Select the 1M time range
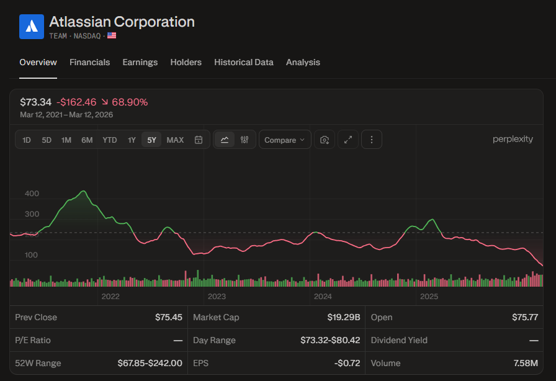The image size is (556, 381). click(x=66, y=140)
